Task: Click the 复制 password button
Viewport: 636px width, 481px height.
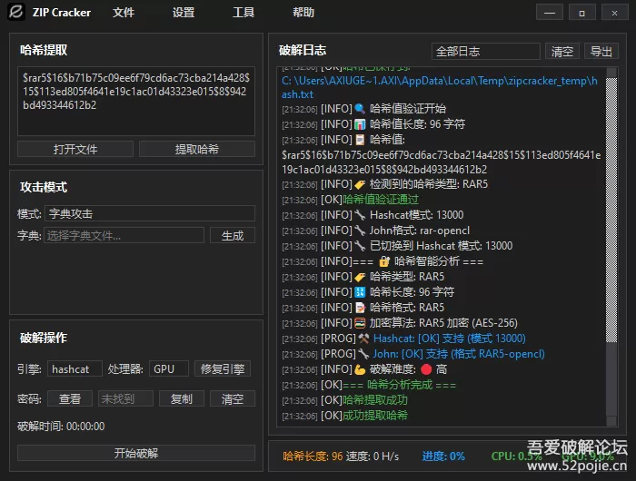Action: point(182,398)
